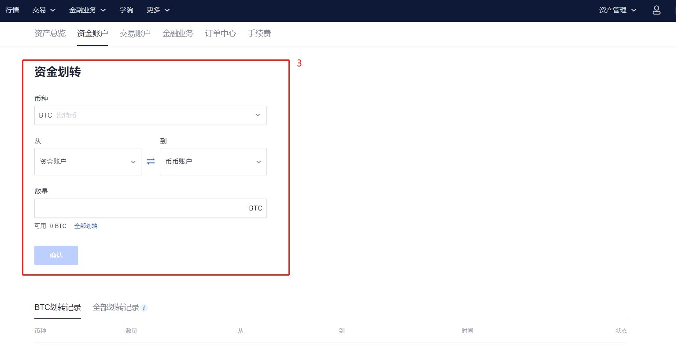
Task: Expand the 更多 menu
Action: tap(158, 10)
